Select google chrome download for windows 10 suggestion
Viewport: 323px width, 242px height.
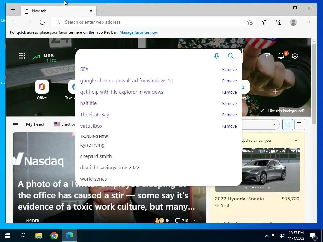[126, 81]
